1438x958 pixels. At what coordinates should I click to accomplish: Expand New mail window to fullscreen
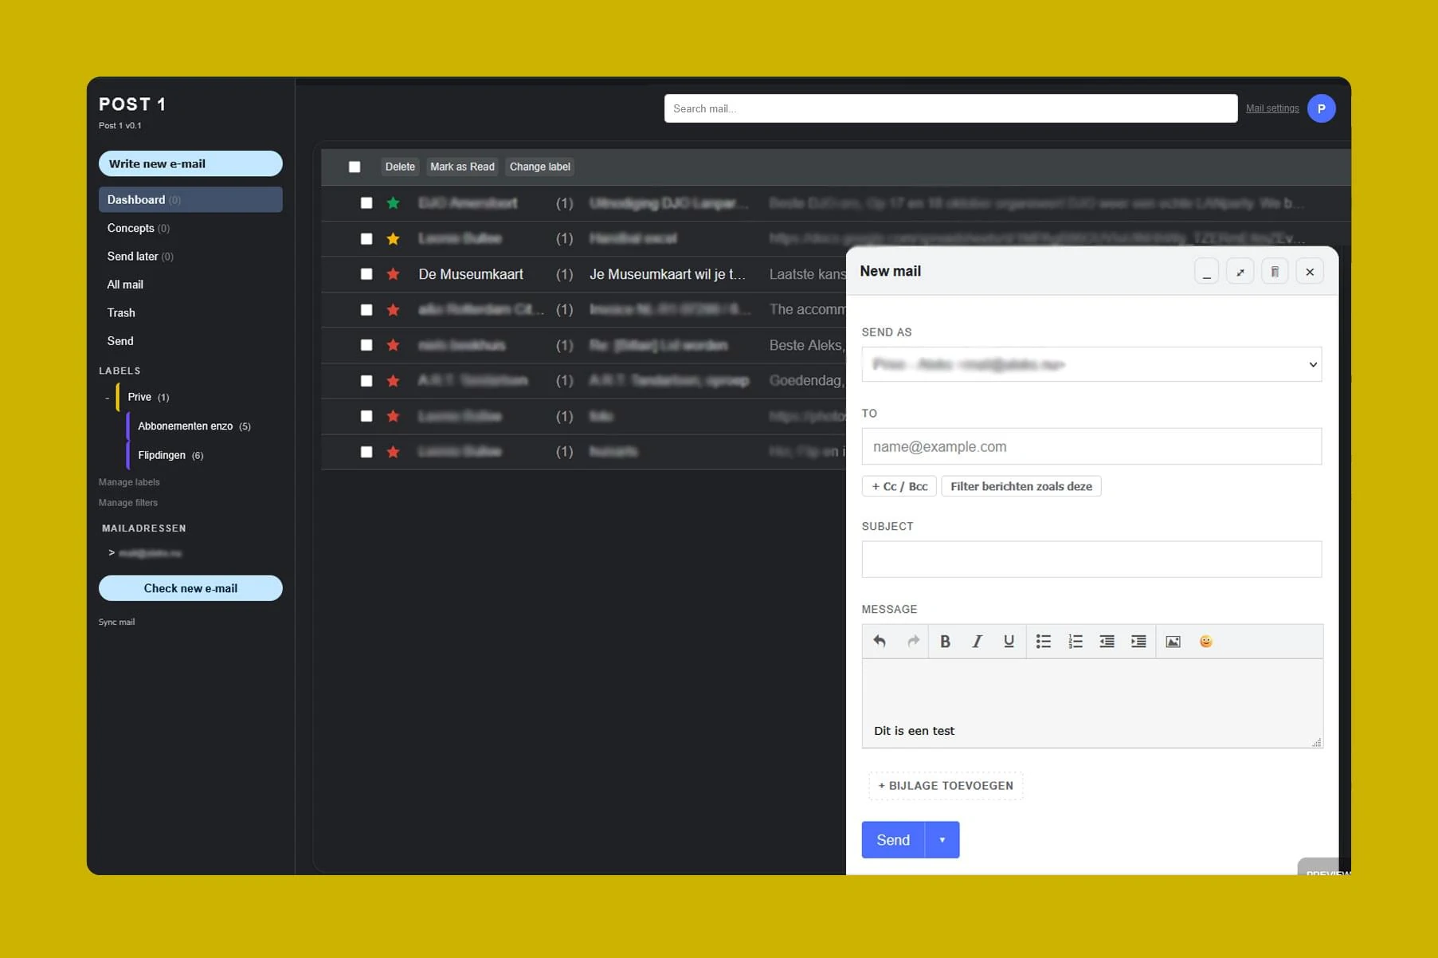[x=1240, y=272]
